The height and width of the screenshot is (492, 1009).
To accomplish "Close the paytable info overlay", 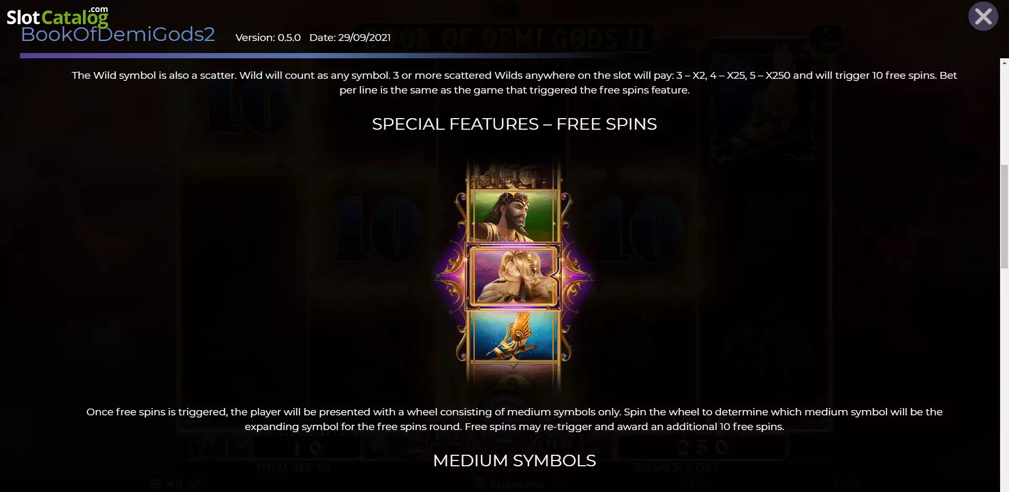I will 983,17.
